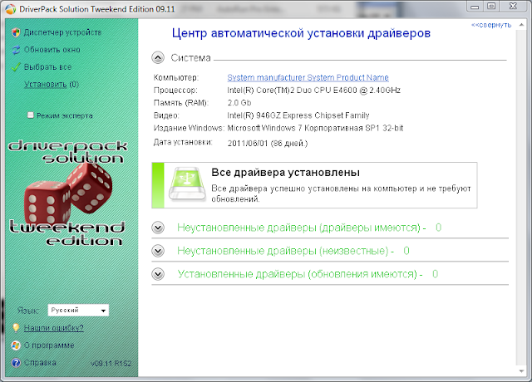Screen dimensions: 532x382
Task: Expand Неустановленные драйверы (неизвестные) chevron
Action: (x=158, y=251)
